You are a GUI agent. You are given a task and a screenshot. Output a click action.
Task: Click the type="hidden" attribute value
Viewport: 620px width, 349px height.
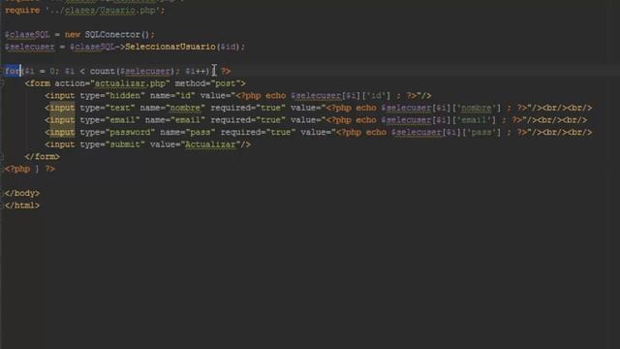[x=125, y=96]
